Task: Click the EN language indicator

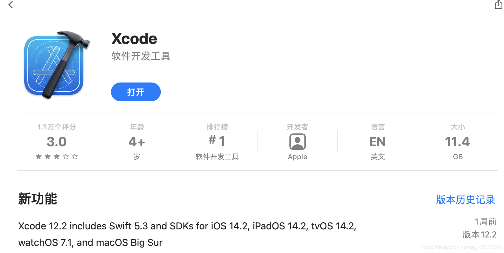Action: click(x=377, y=141)
